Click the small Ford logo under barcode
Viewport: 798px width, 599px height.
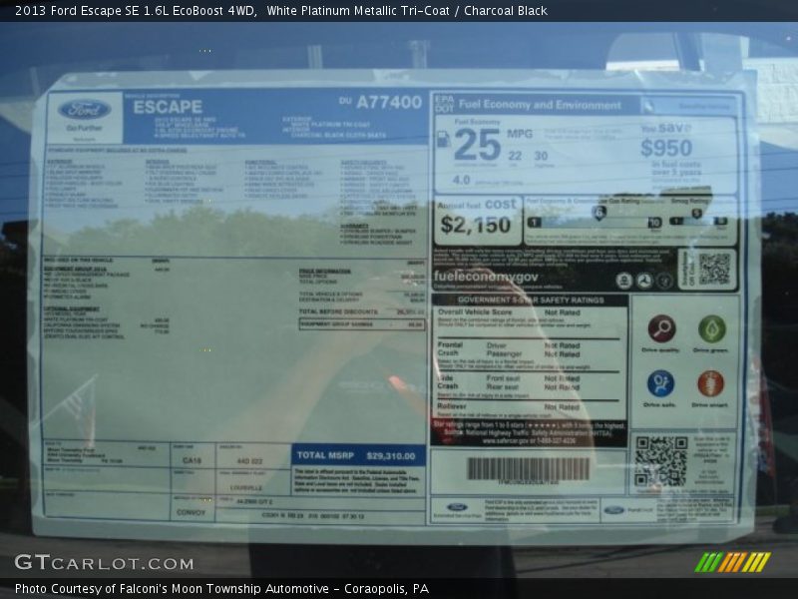[457, 507]
